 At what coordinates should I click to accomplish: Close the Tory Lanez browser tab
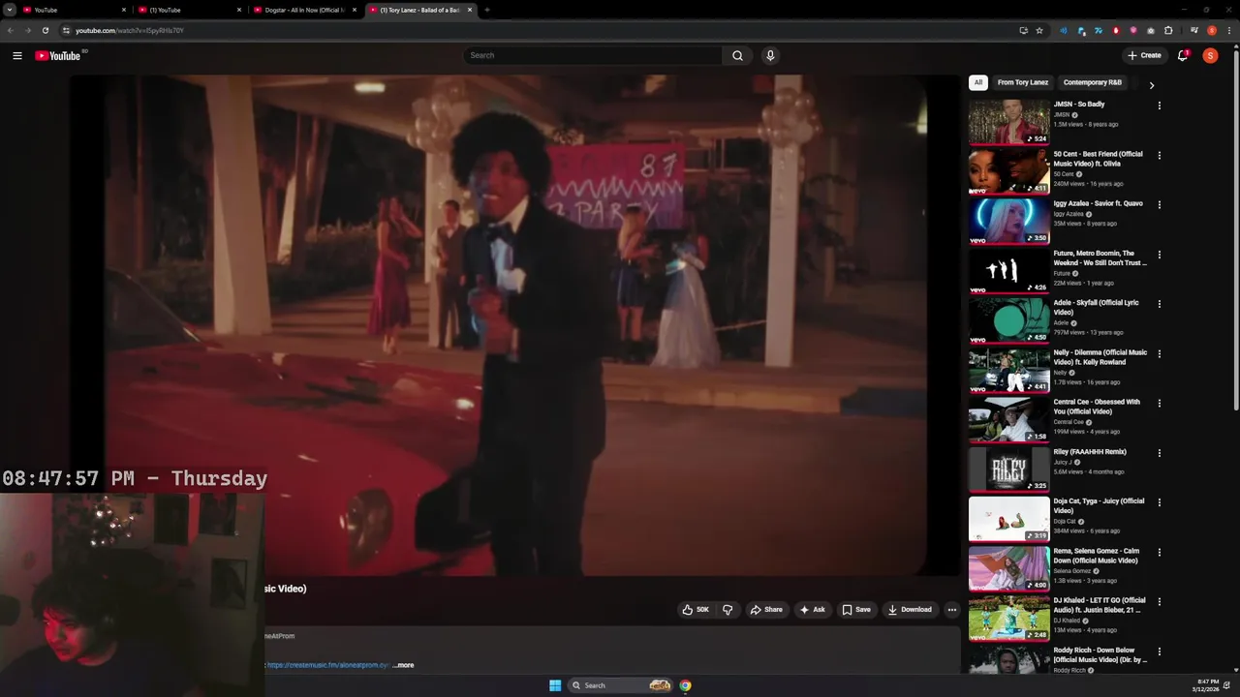470,10
